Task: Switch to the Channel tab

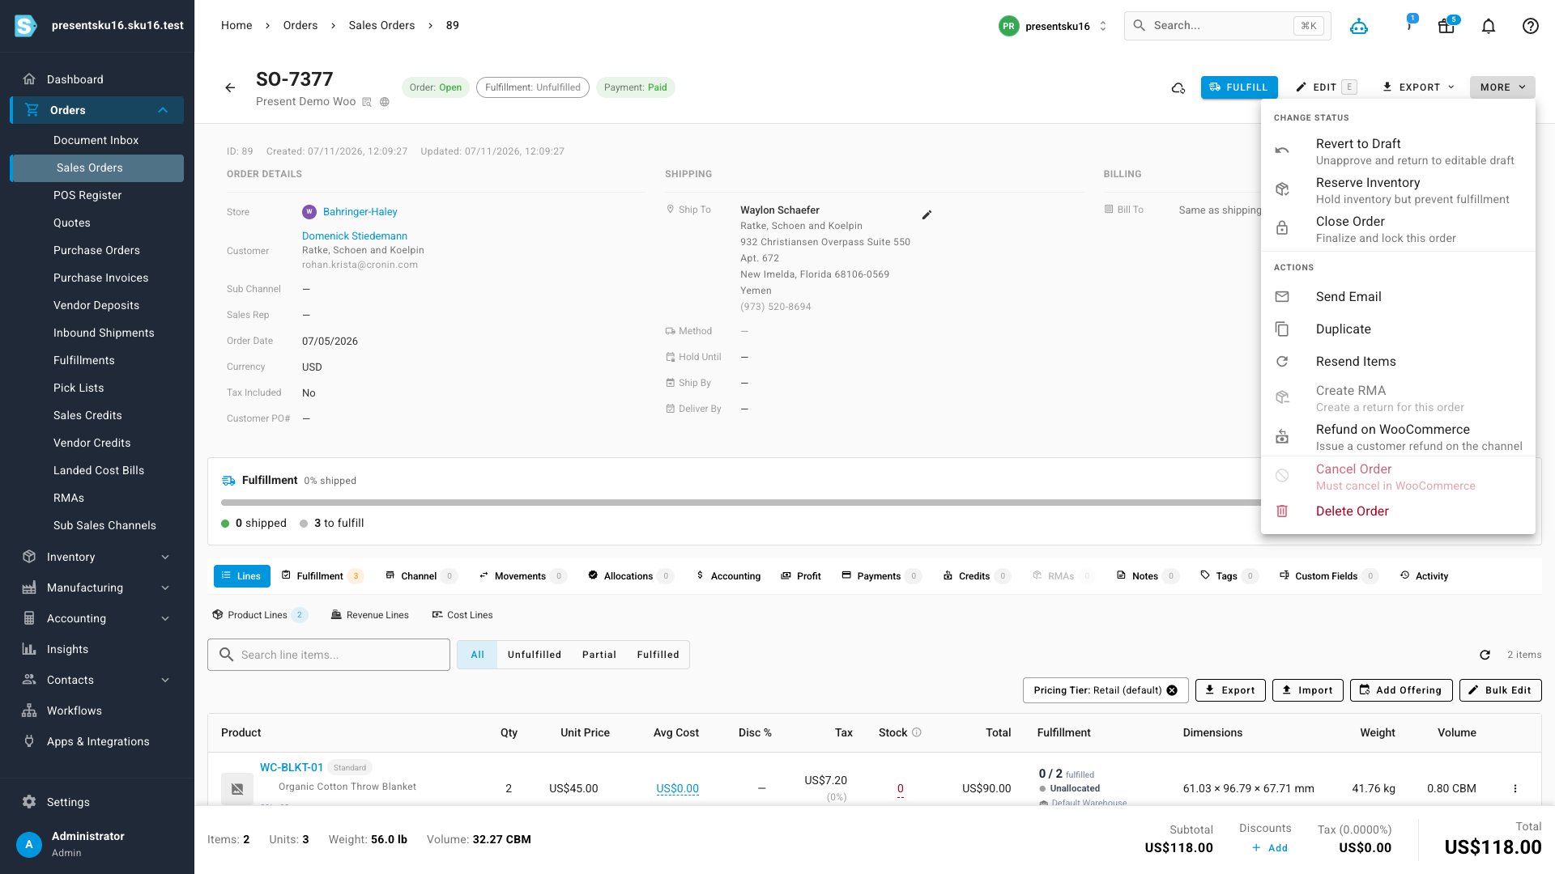Action: point(421,576)
